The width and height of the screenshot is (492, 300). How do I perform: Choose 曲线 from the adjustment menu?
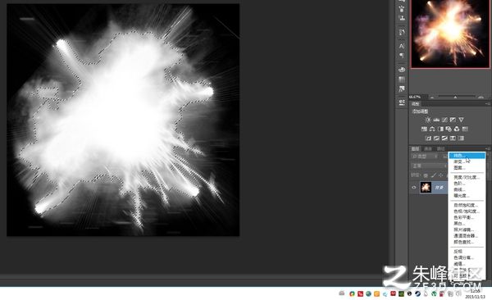coord(460,189)
